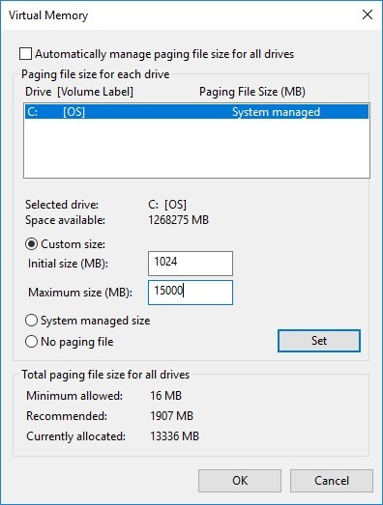The width and height of the screenshot is (383, 505).
Task: Focus the Maximum size field showing 15000
Action: 191,293
